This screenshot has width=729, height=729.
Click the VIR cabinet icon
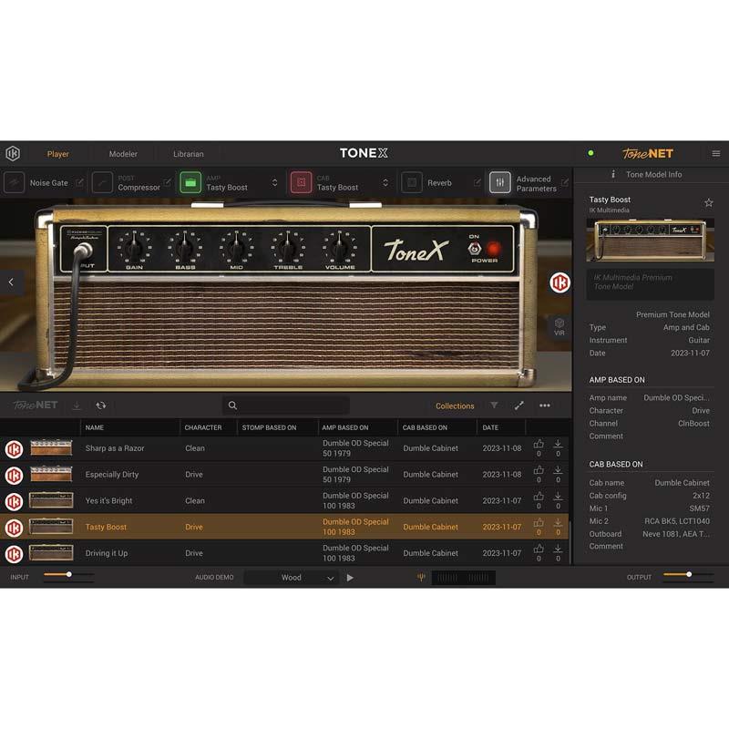tap(560, 326)
